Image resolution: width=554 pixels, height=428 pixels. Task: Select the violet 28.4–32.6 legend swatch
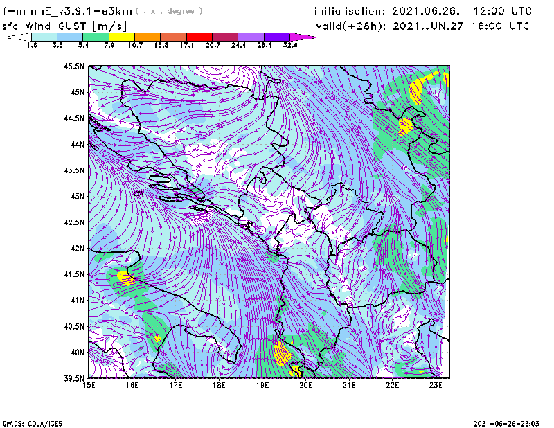click(x=277, y=37)
